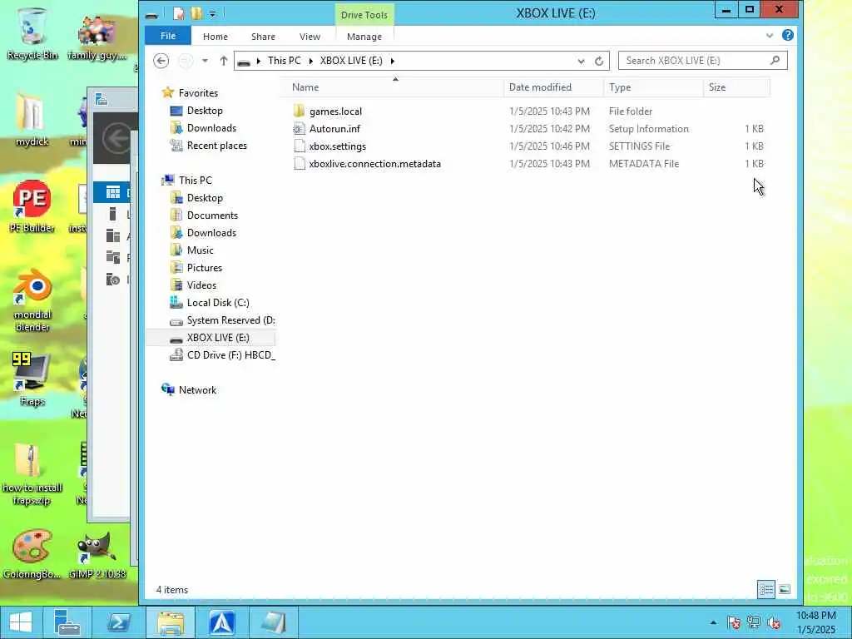
Task: Open Local Disk (C:) in navigation pane
Action: (x=218, y=303)
